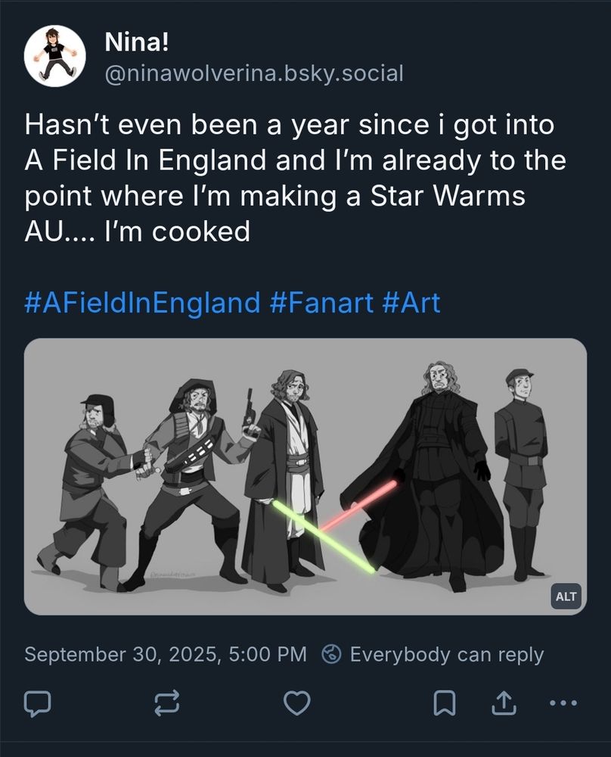Open the three-dot more options menu
The image size is (611, 757).
point(561,703)
